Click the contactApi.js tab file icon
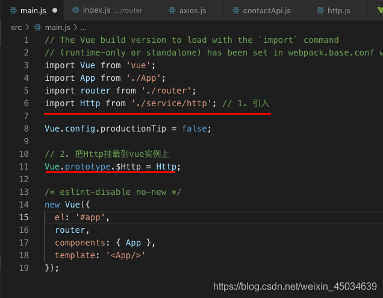This screenshot has height=298, width=383. (x=235, y=10)
